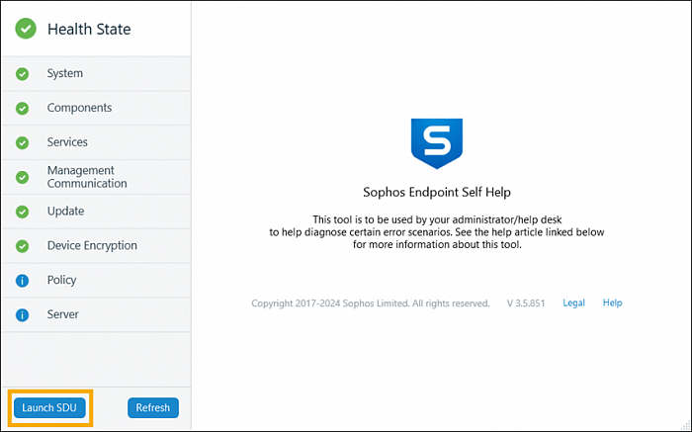The width and height of the screenshot is (692, 432).
Task: Open the Help article link
Action: click(612, 303)
